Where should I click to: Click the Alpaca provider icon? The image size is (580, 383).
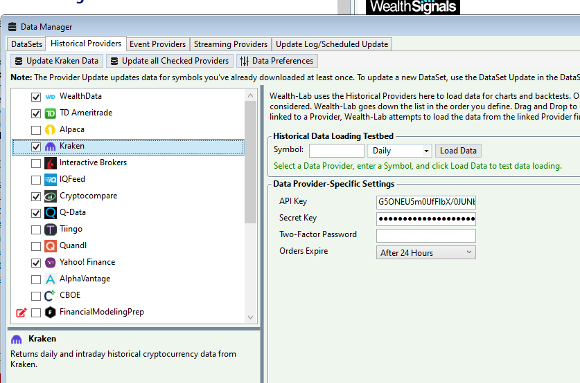(x=51, y=130)
